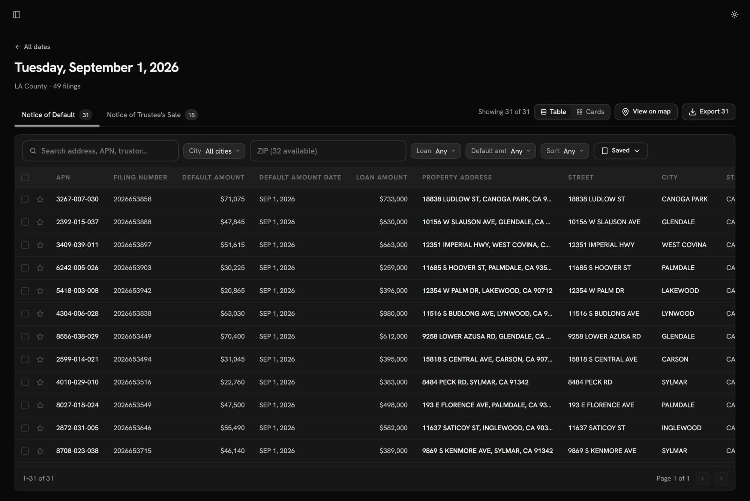Image resolution: width=750 pixels, height=501 pixels.
Task: Switch to Notice of Trustee's Sale tab
Action: 152,115
